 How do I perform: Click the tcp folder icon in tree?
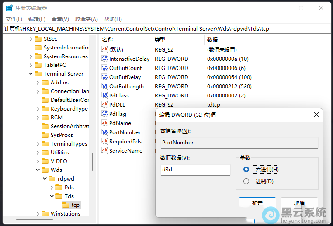coord(66,205)
